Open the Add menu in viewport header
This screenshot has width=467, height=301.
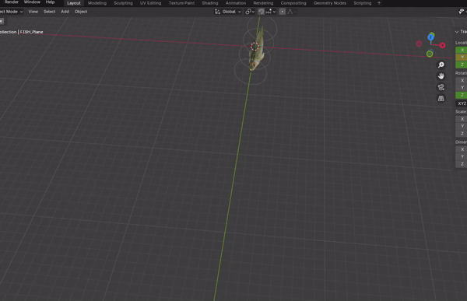point(65,12)
